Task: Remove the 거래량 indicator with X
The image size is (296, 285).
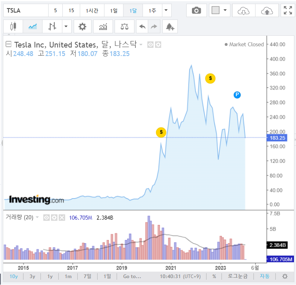Action: [62, 218]
